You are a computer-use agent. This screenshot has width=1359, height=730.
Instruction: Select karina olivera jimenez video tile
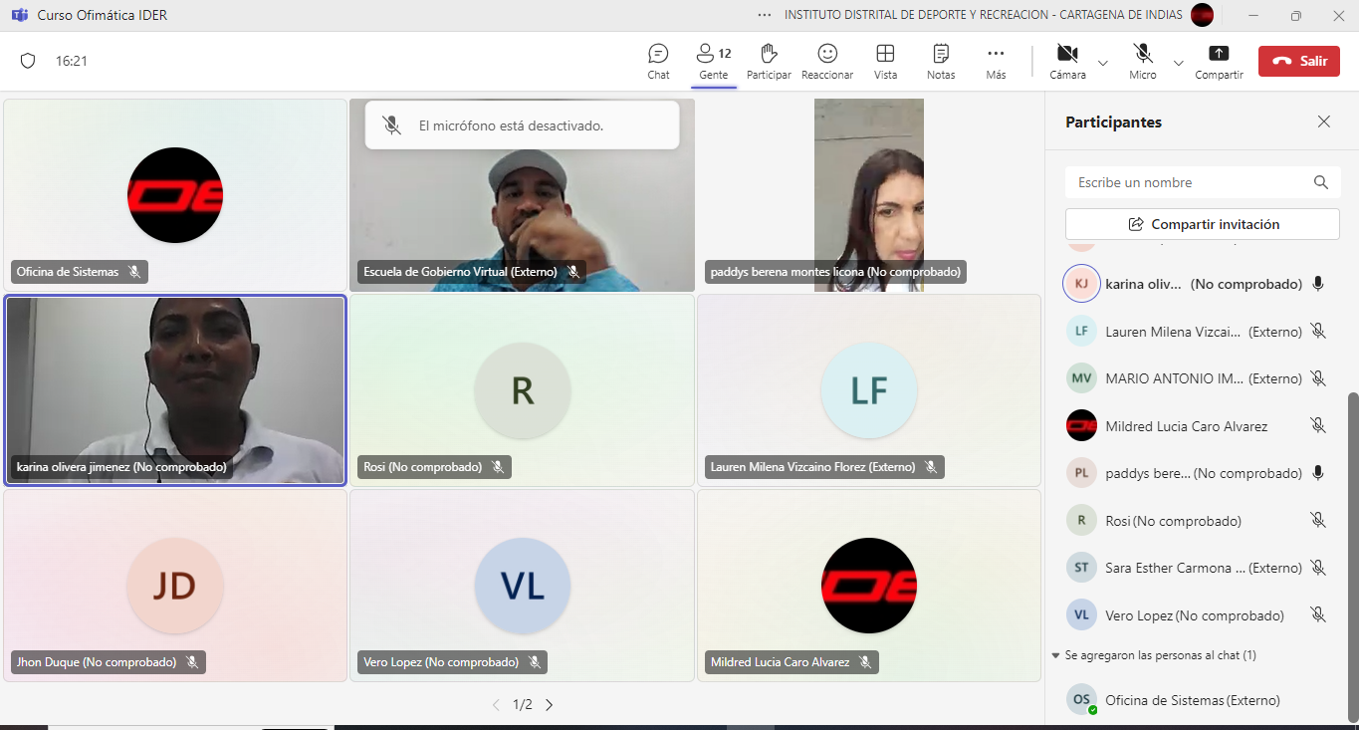[175, 389]
